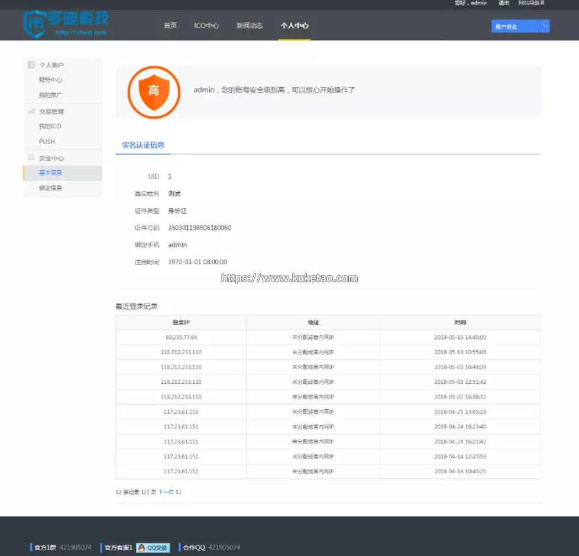Click the 个人账户 section icon in sidebar
The image size is (579, 556).
(31, 64)
